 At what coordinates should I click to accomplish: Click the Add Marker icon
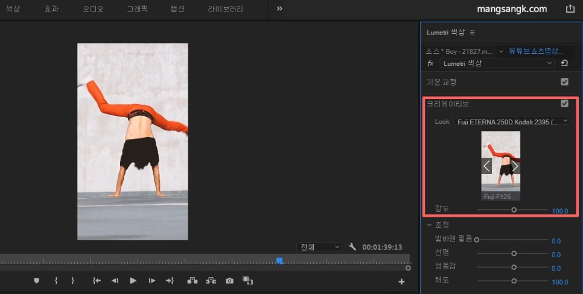36,281
